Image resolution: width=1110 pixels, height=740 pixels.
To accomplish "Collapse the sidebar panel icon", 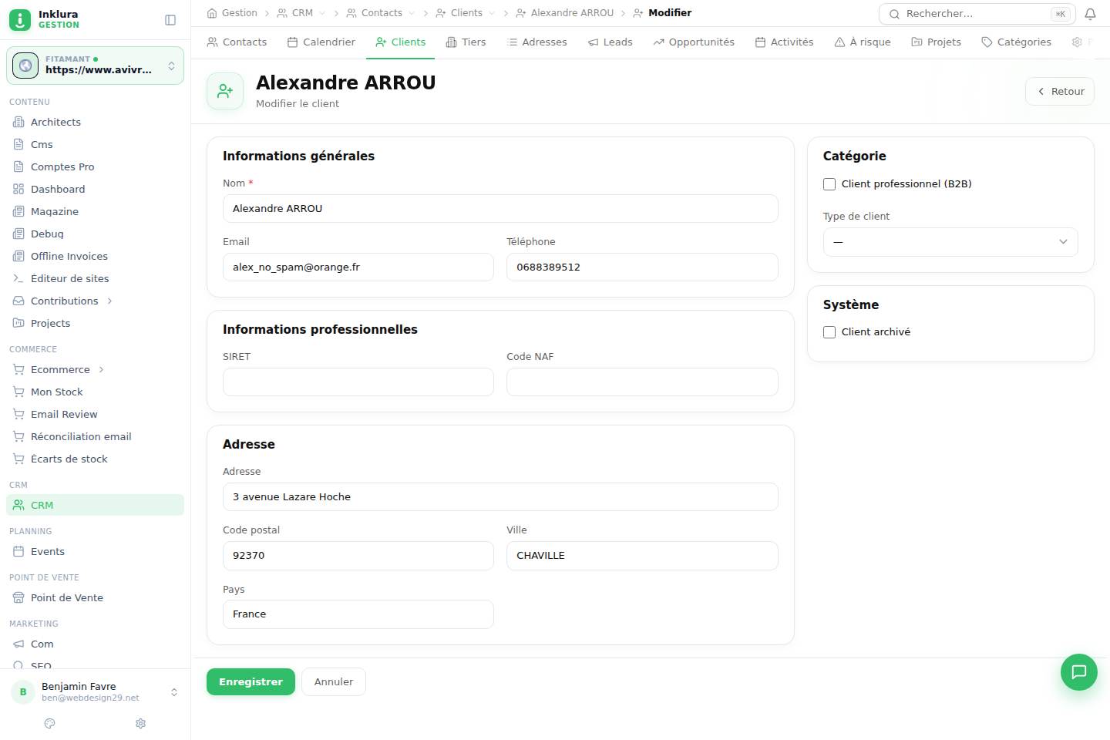I will point(170,20).
